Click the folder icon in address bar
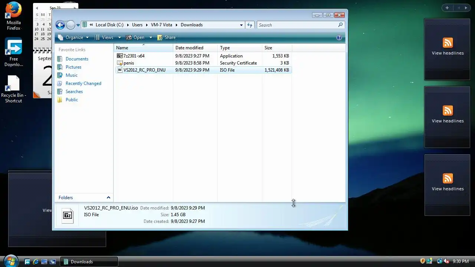The height and width of the screenshot is (267, 475). (85, 25)
